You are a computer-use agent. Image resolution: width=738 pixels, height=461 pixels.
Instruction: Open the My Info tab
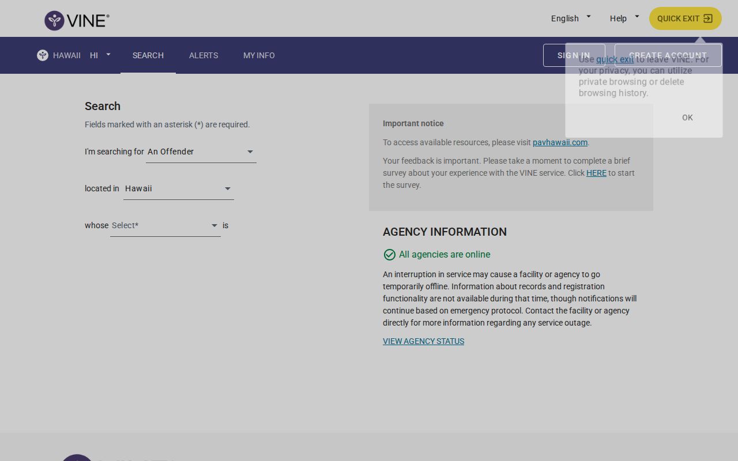point(259,55)
